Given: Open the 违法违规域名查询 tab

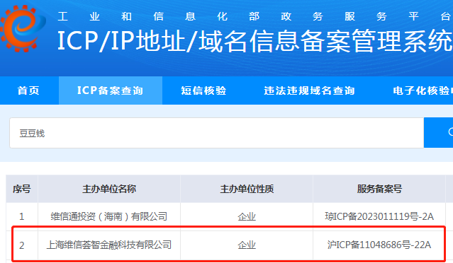Looking at the screenshot, I should 309,90.
